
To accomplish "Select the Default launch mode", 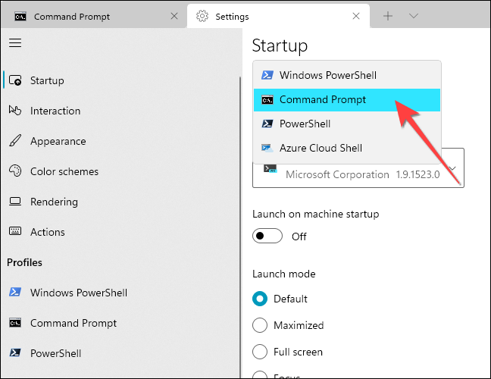I will click(260, 299).
